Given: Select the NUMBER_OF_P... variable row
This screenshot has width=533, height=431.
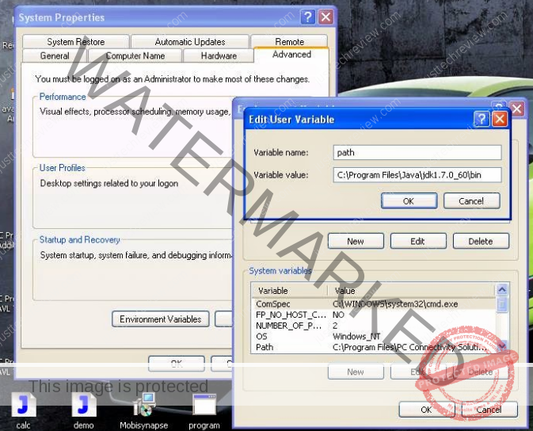Looking at the screenshot, I should [x=374, y=326].
